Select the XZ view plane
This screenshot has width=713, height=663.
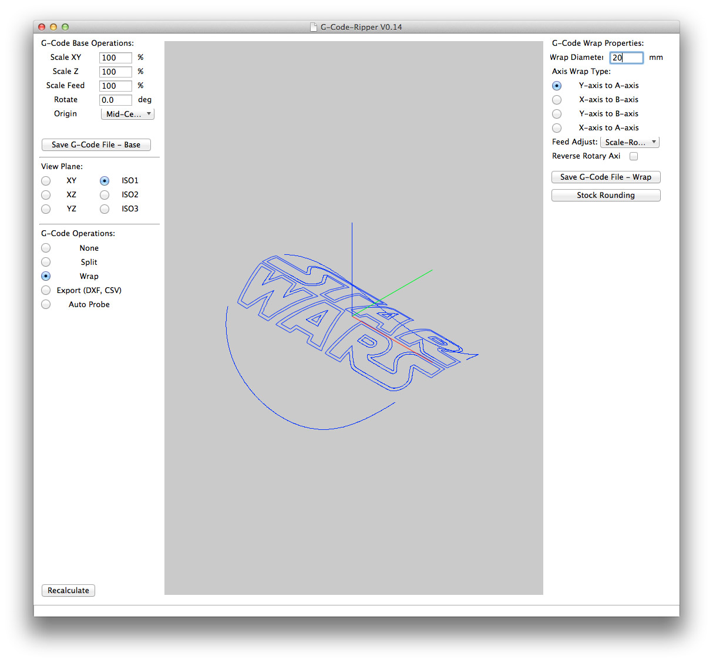tap(46, 195)
